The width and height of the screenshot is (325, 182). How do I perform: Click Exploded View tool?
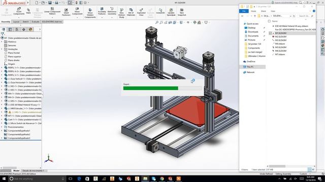[x=141, y=12]
